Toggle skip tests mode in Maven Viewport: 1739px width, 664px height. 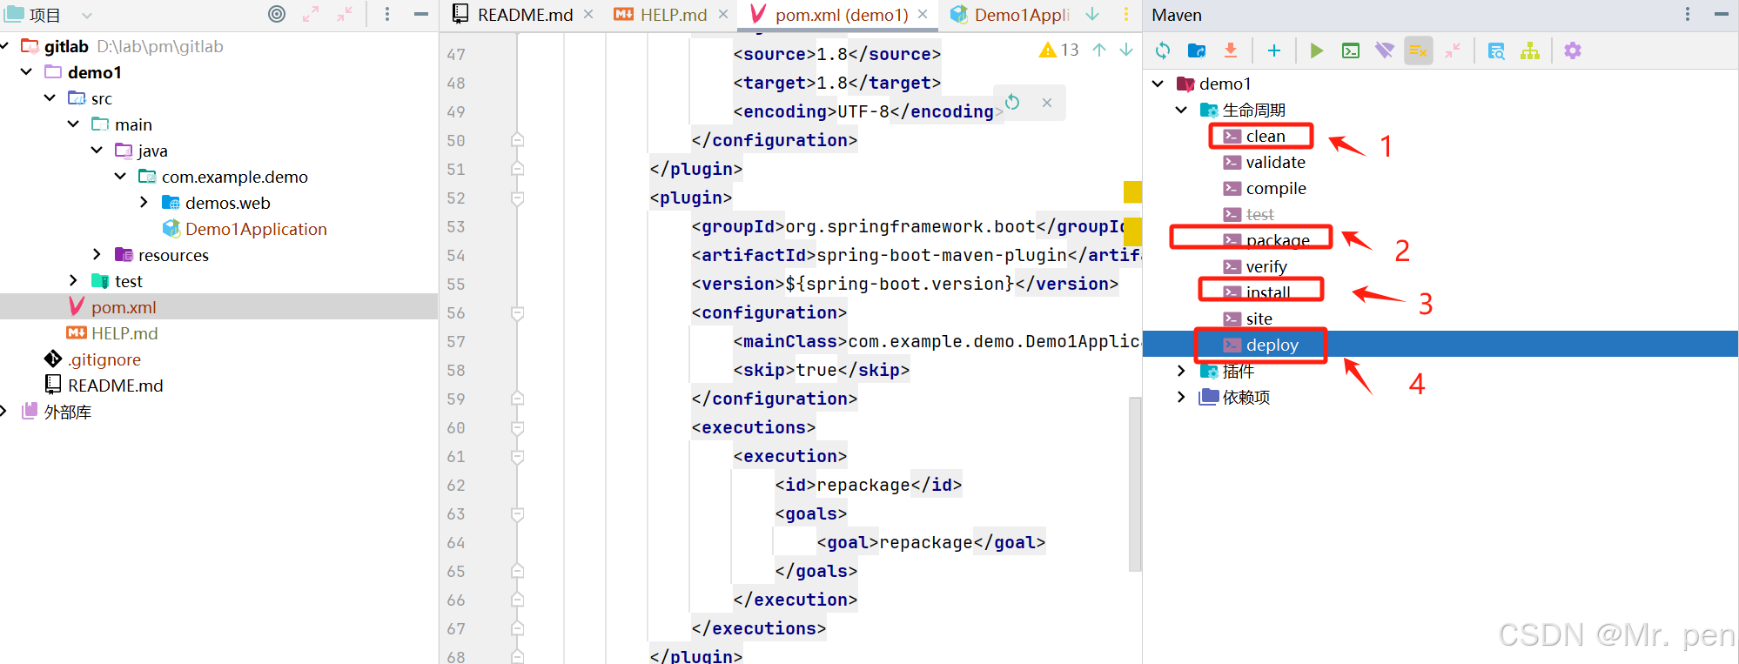[1419, 50]
